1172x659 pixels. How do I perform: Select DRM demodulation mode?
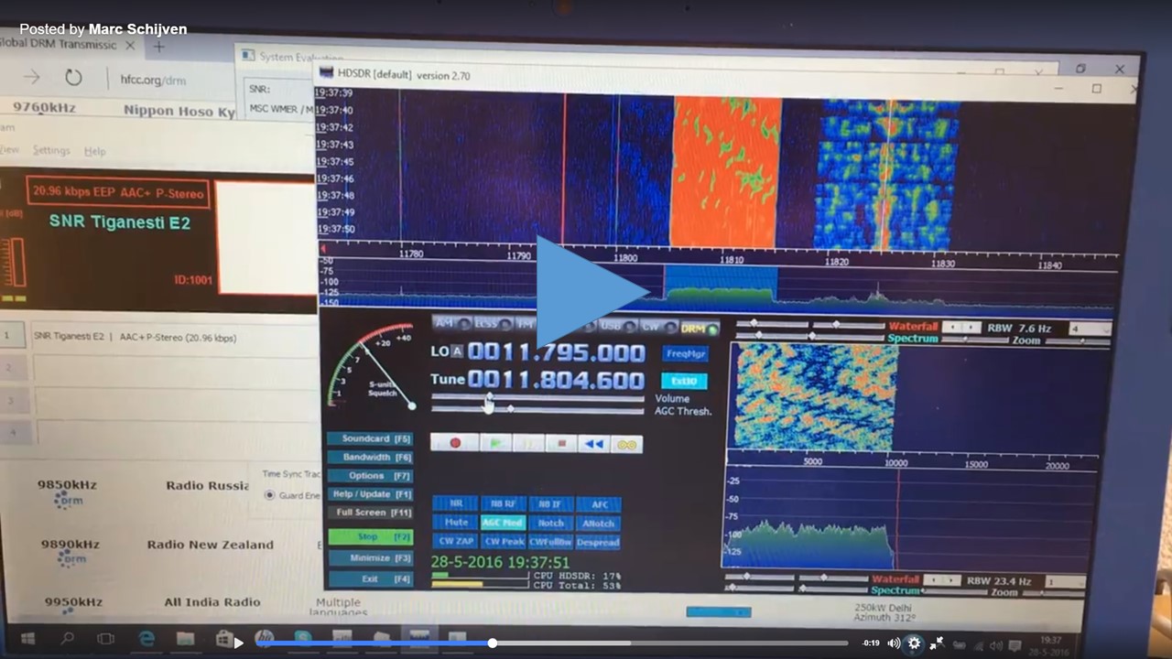699,329
